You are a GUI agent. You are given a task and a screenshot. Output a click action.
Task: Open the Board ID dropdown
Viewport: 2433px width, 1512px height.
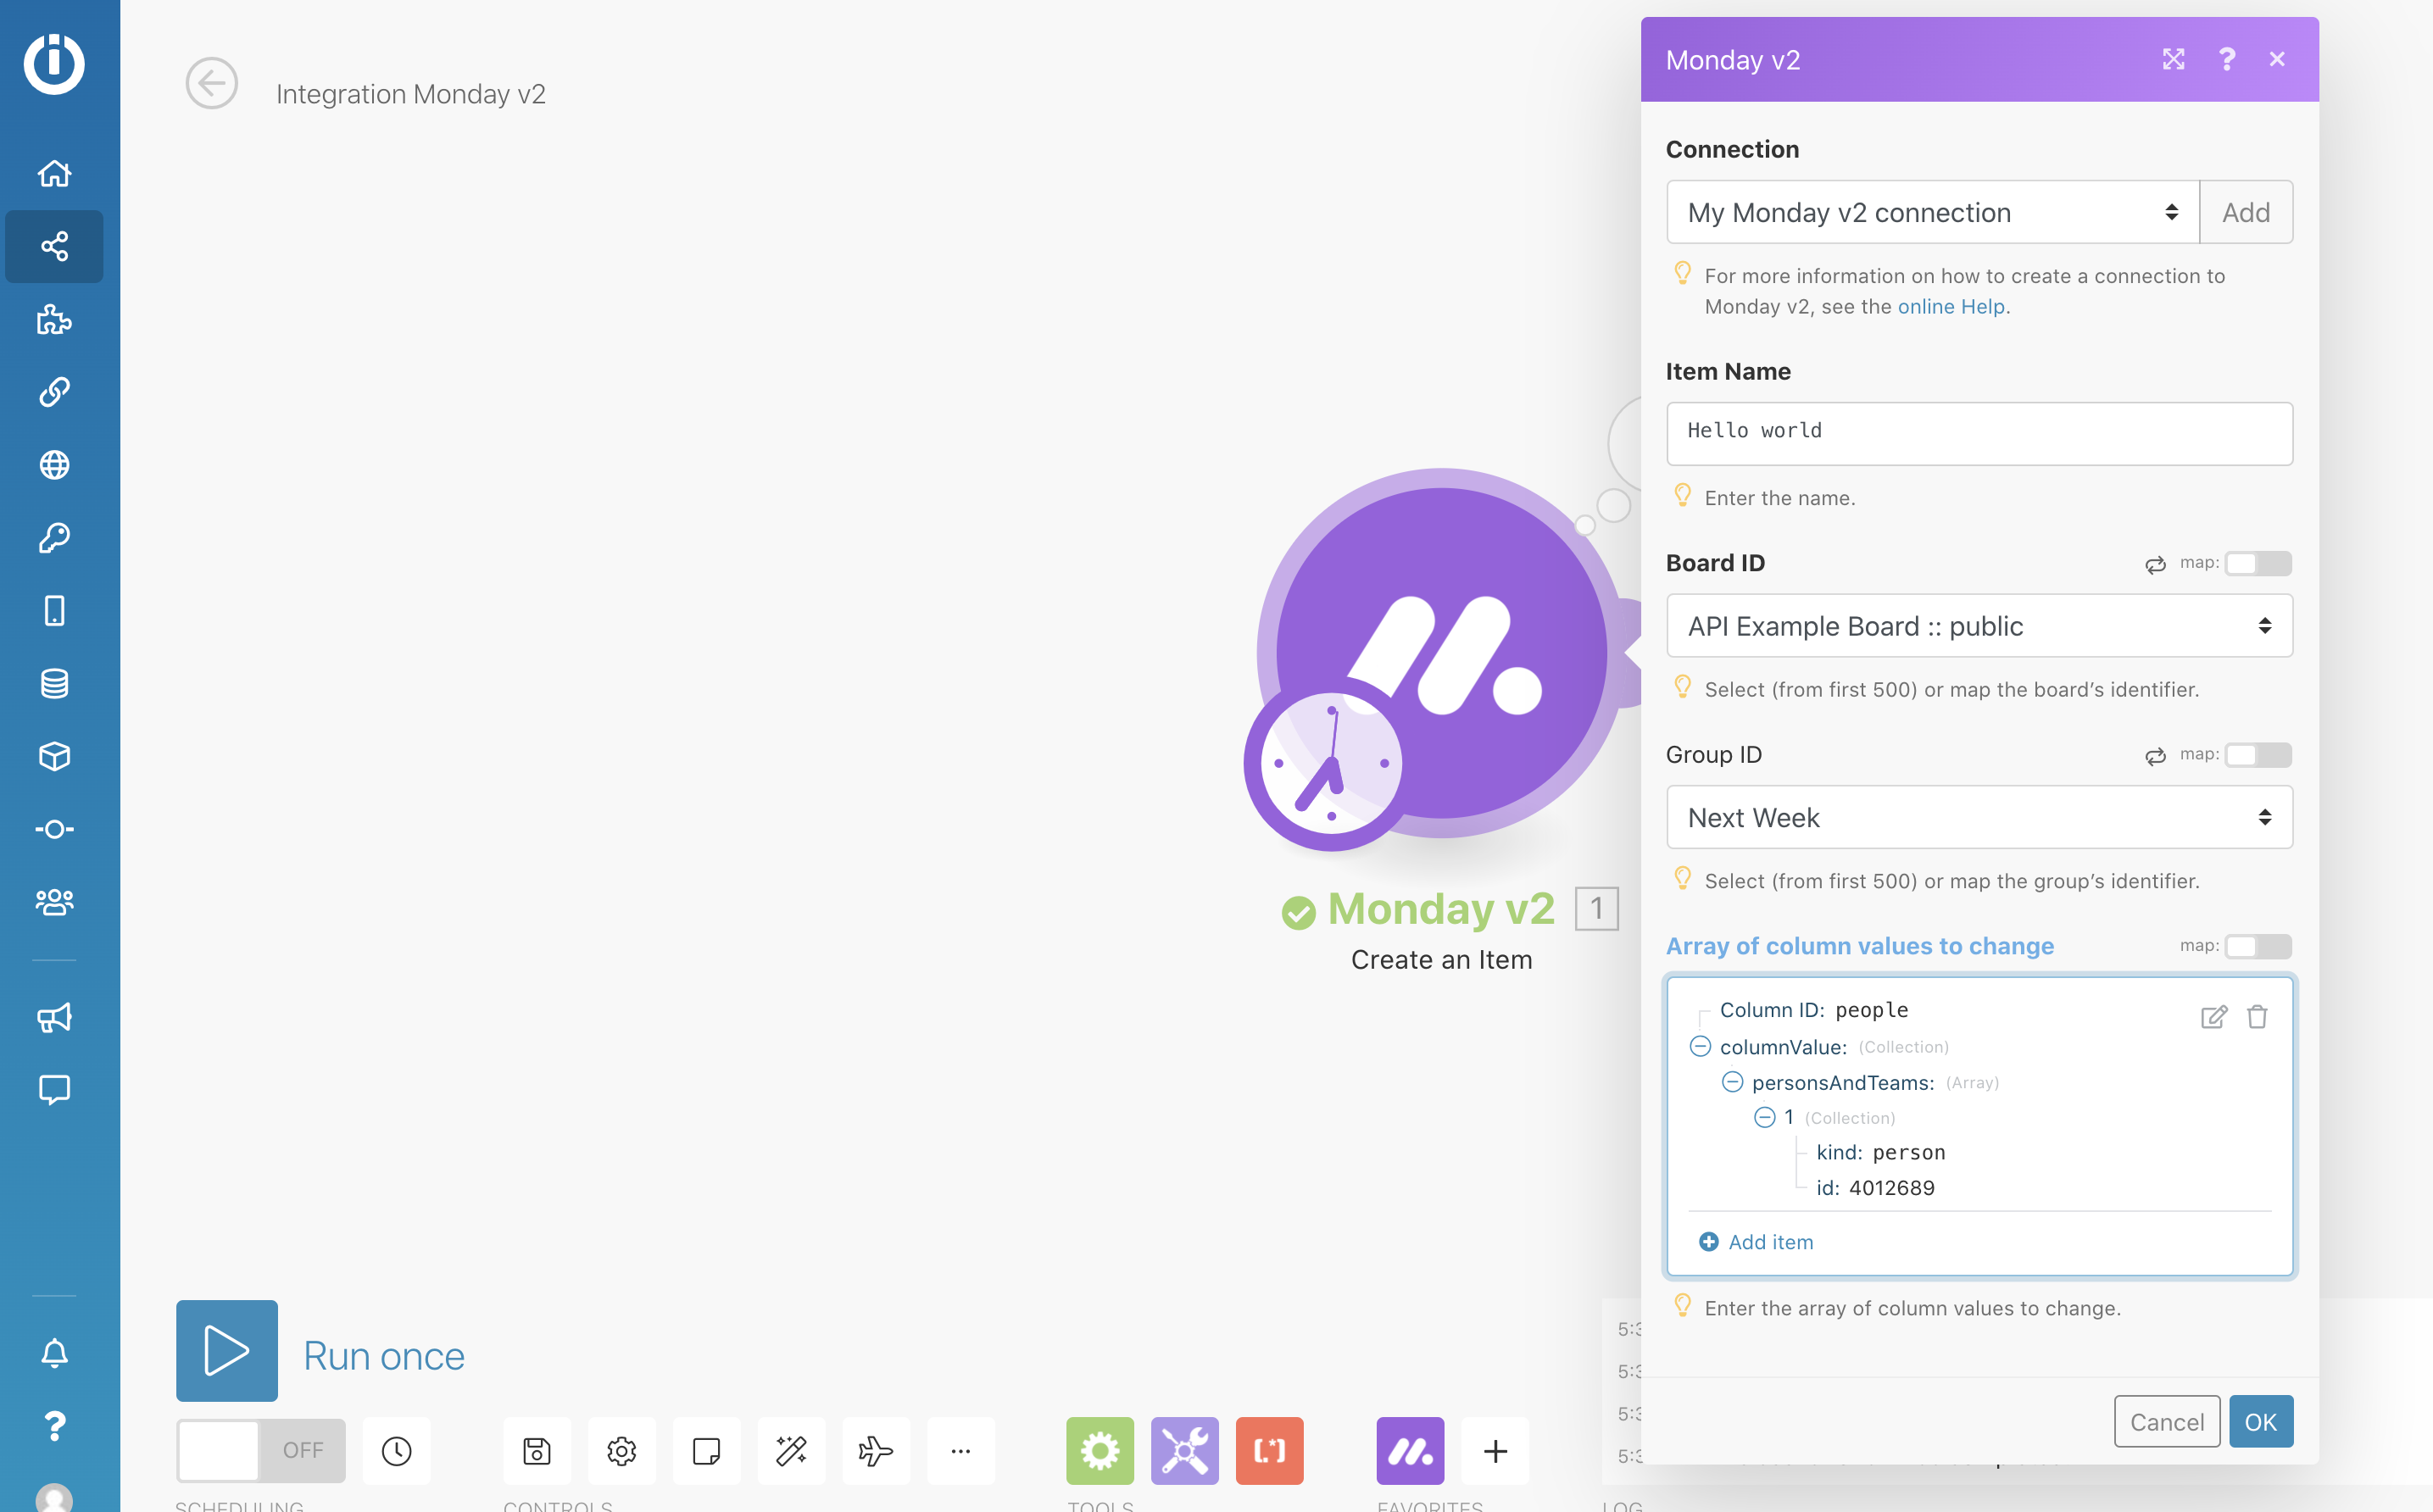click(1980, 626)
